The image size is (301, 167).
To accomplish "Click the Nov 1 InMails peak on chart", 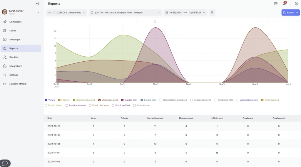I will 156,28.
